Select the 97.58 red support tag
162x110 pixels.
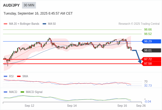tap(151, 64)
